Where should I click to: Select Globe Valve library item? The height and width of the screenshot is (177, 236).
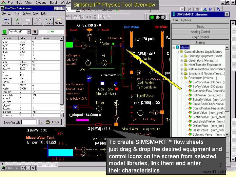point(206,117)
